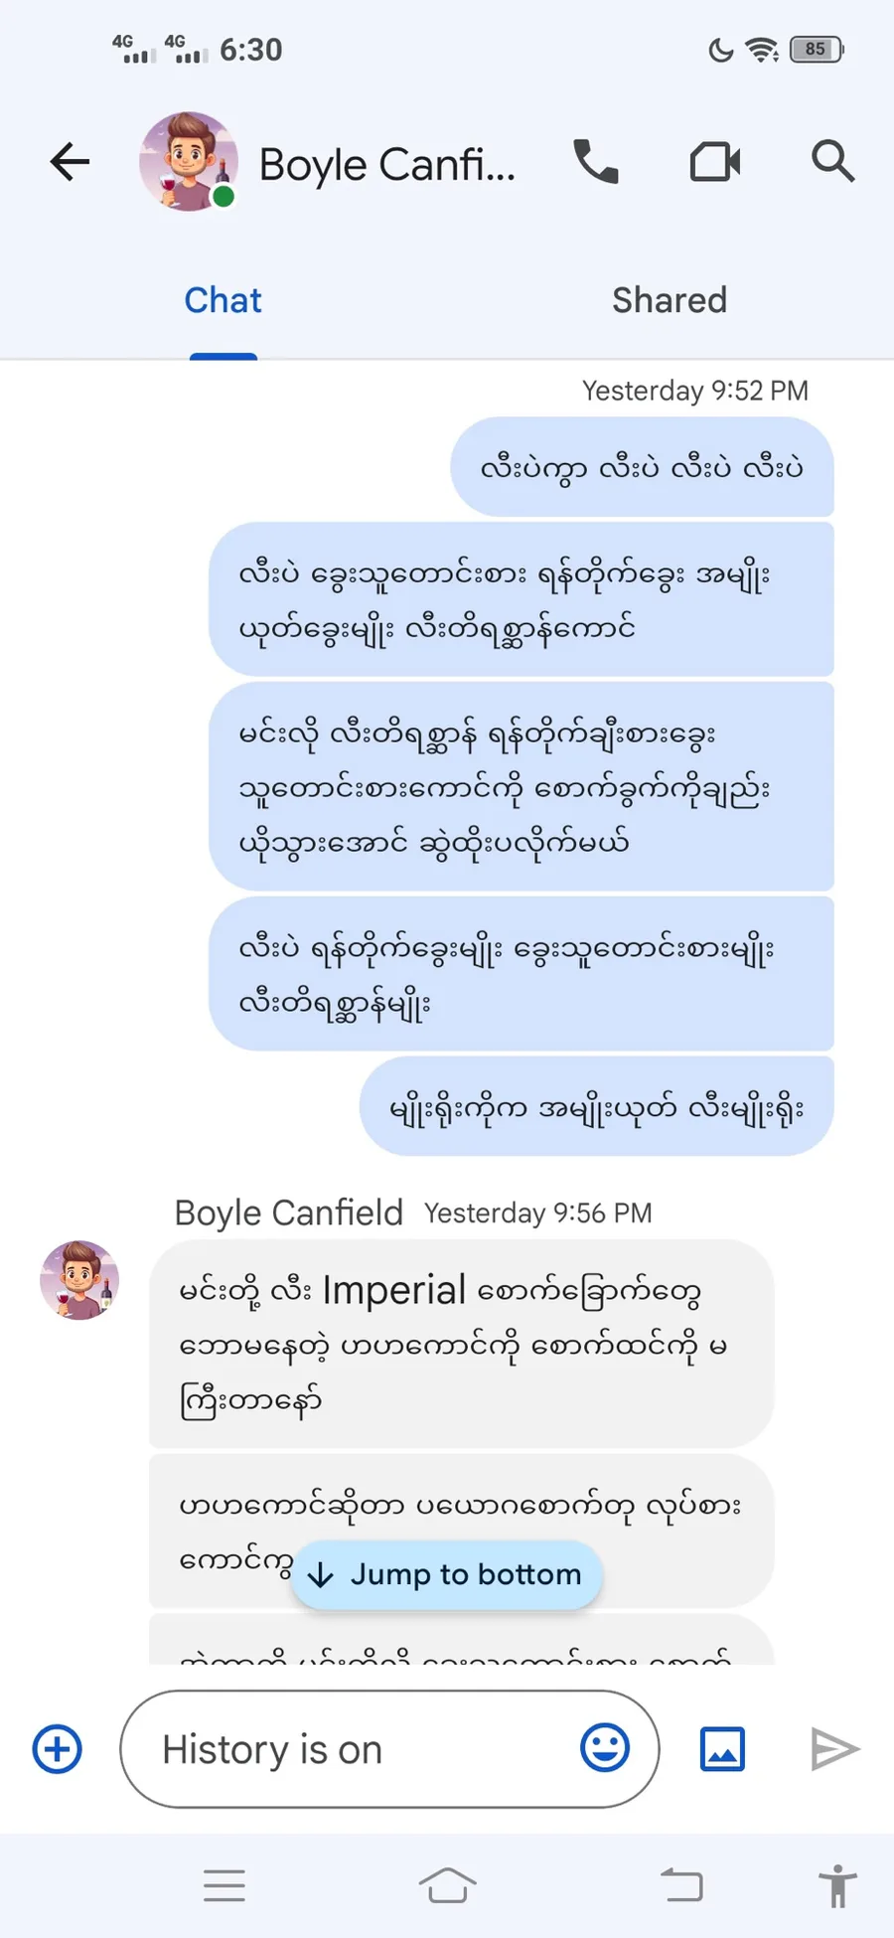Open the emoji picker
Image resolution: width=894 pixels, height=1938 pixels.
[605, 1748]
